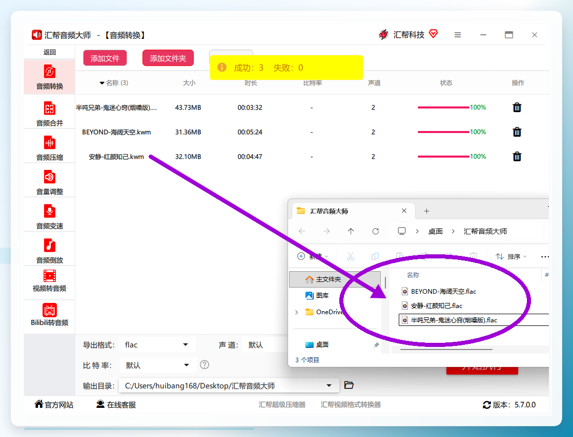Add a new Explorer tab
The height and width of the screenshot is (437, 573).
pos(426,211)
